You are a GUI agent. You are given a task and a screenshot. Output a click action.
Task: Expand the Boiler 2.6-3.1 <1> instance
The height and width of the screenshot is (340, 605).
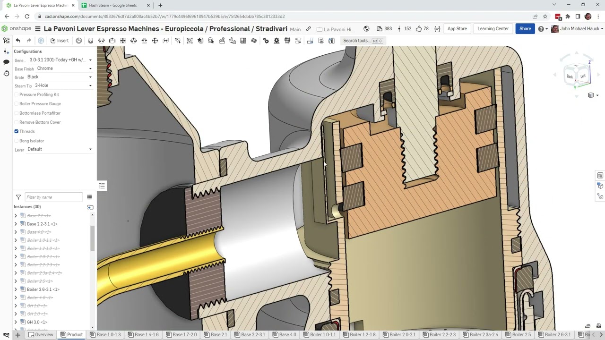[x=16, y=289]
